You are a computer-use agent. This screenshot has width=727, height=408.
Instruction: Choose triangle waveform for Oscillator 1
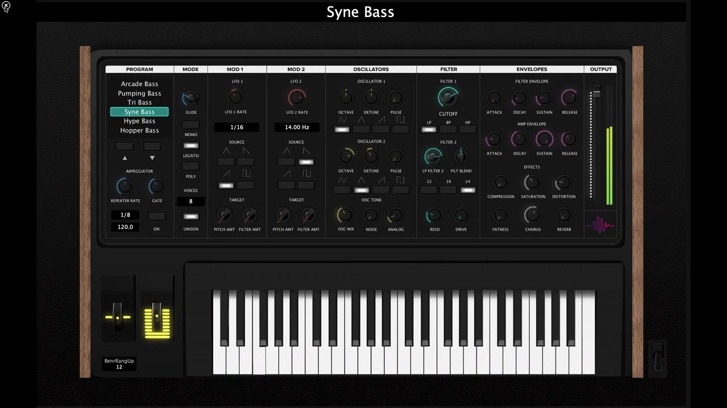tap(361, 130)
